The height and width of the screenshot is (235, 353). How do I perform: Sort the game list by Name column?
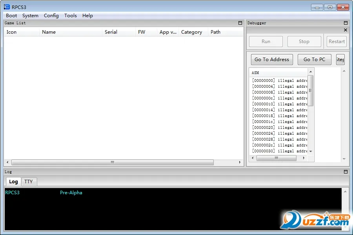(x=49, y=32)
